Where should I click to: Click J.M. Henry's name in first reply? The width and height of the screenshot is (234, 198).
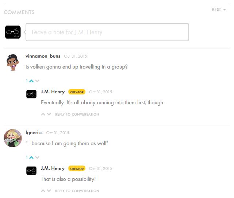pos(53,92)
